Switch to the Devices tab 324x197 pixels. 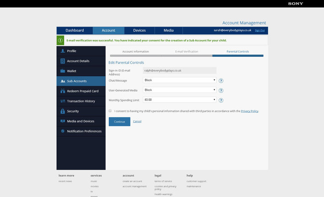140,31
